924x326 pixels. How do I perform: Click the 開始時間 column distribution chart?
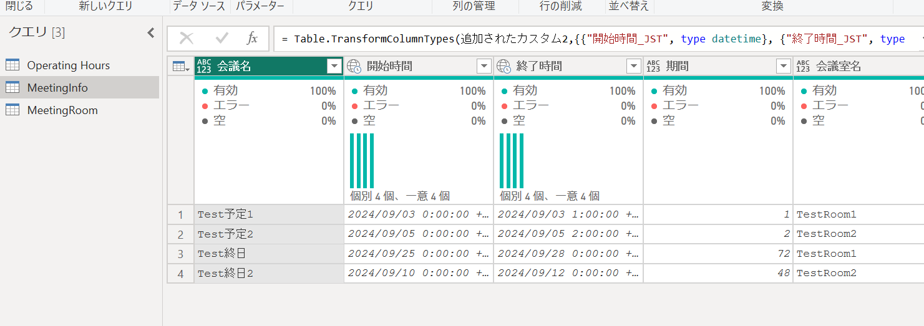point(362,161)
